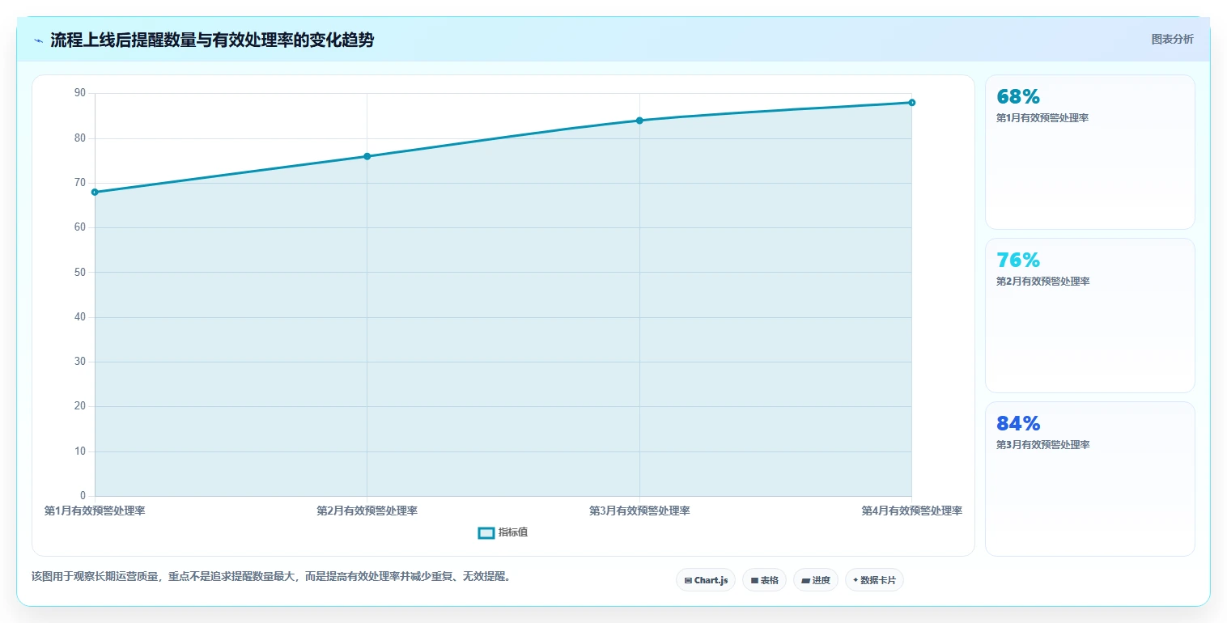Click the 数据卡片 tag chip

[874, 580]
